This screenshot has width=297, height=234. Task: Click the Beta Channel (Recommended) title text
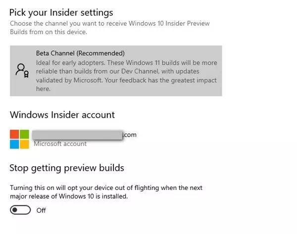[x=80, y=53]
